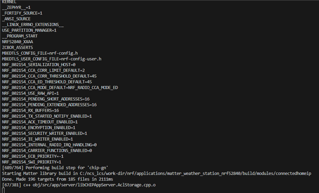
Task: Click the 'Done. Made 196 targets' line
Action: (x=57, y=179)
